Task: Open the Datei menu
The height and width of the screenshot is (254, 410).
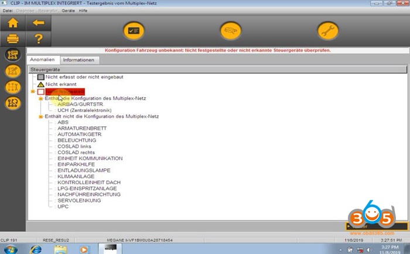Action: coord(8,11)
